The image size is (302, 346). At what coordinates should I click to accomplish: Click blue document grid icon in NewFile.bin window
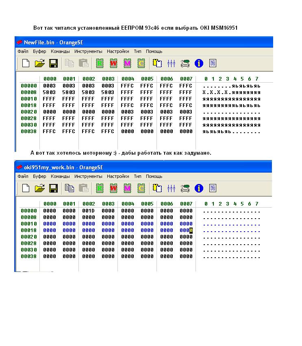213,64
